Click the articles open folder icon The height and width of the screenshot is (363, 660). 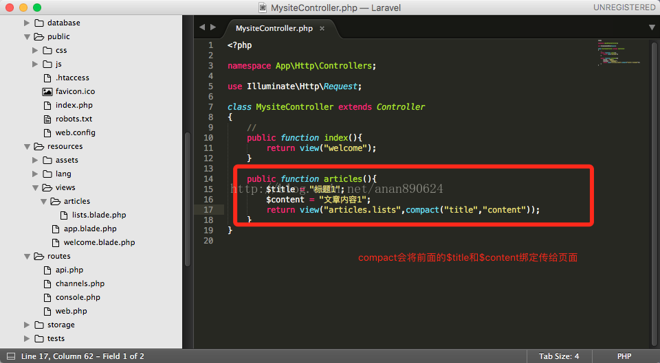pyautogui.click(x=56, y=201)
